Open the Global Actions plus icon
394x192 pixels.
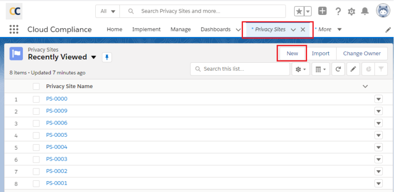(x=322, y=11)
